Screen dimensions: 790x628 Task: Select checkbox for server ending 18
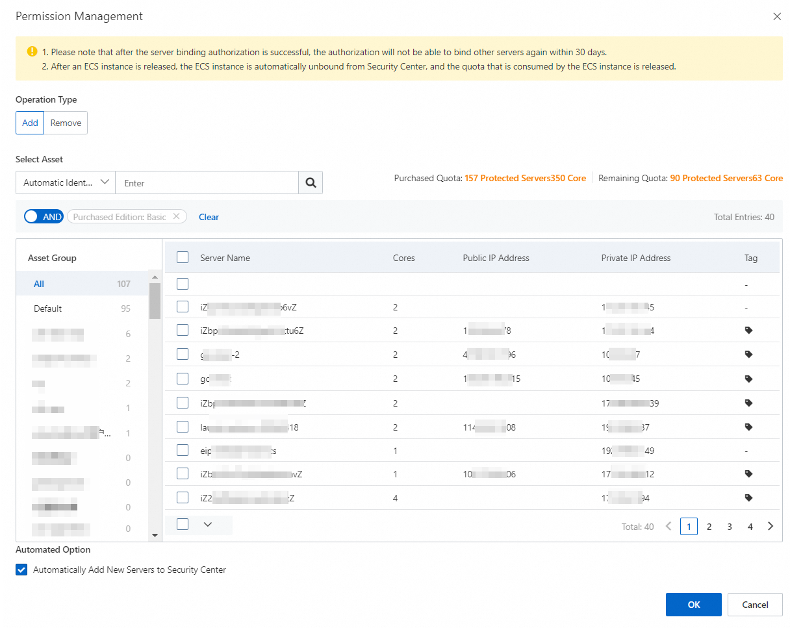pyautogui.click(x=183, y=427)
